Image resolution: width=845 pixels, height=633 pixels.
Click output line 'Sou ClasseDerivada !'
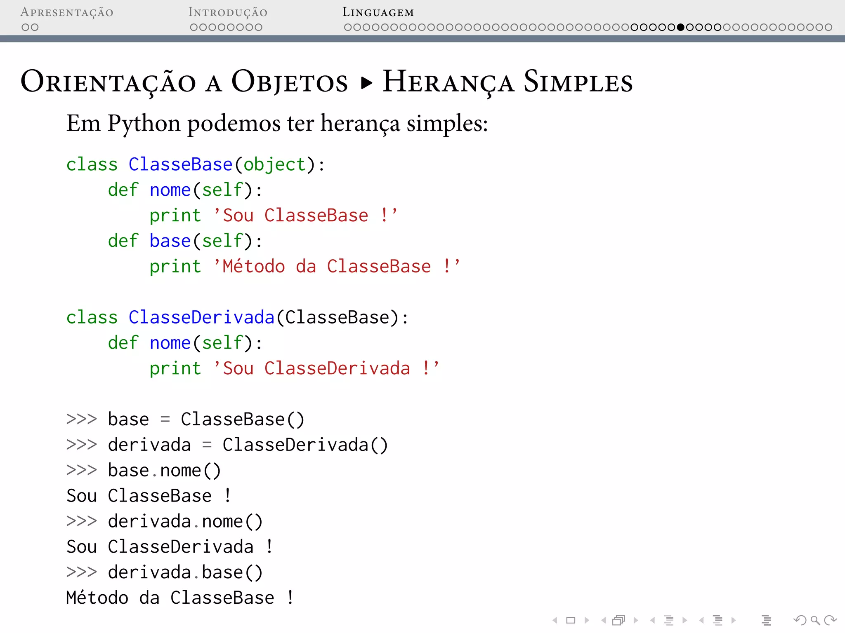[x=170, y=547]
